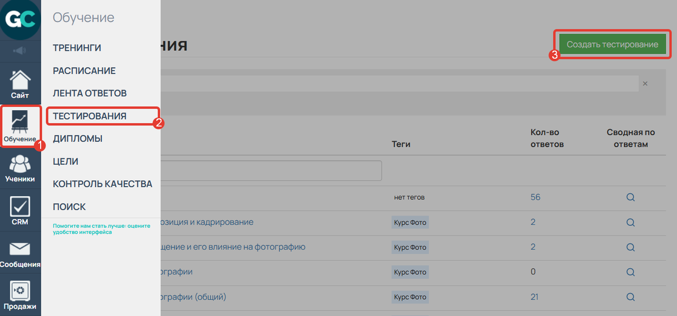677x316 pixels.
Task: Open ДИПЛОМЫ menu item
Action: pyautogui.click(x=78, y=139)
